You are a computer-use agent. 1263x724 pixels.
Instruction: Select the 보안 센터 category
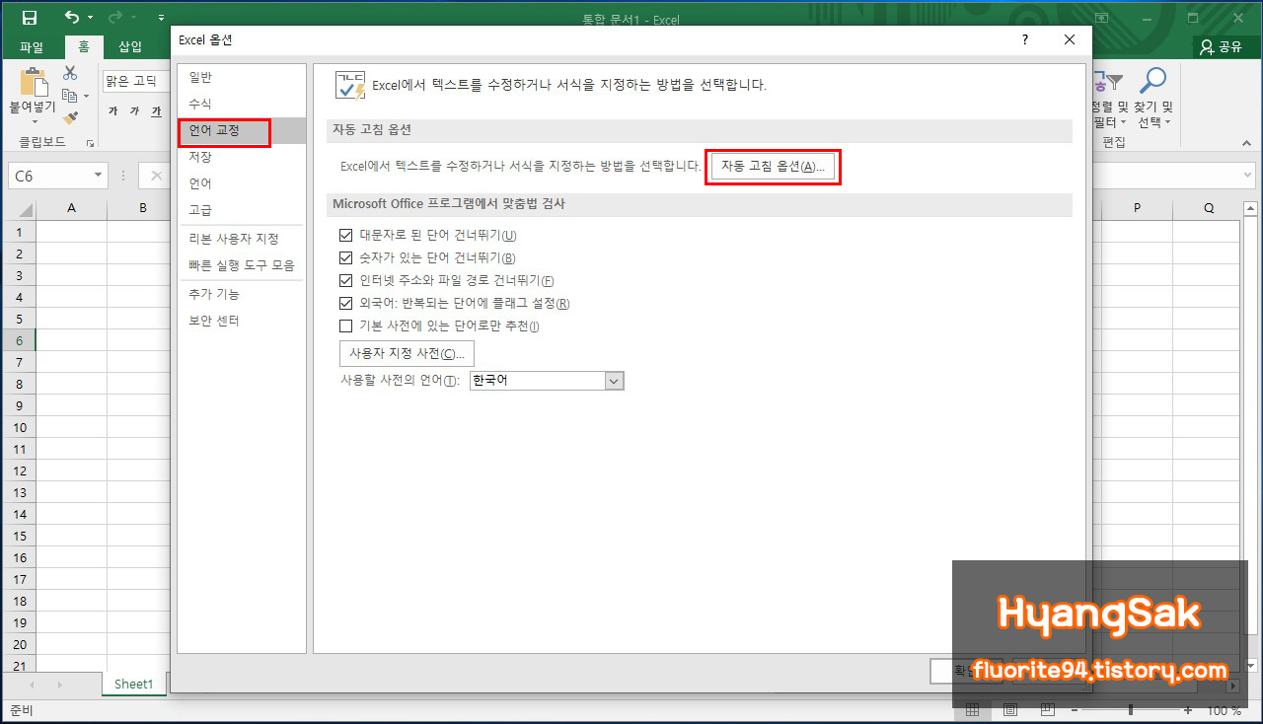click(242, 321)
